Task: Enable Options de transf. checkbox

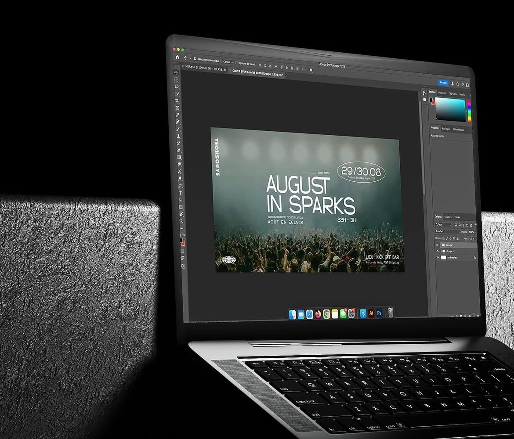Action: click(236, 63)
